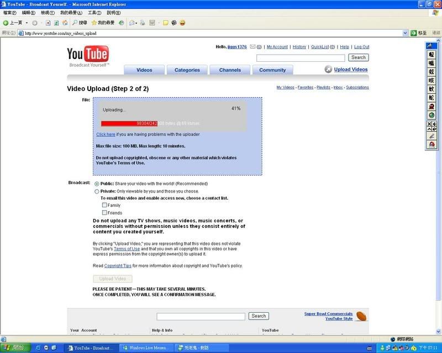Go to the browser Home page icon
Image resolution: width=442 pixels, height=353 pixels.
coord(65,23)
